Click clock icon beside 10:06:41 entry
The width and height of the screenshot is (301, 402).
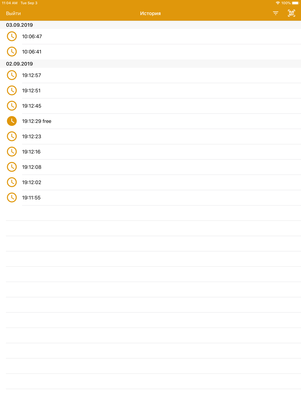pos(12,52)
